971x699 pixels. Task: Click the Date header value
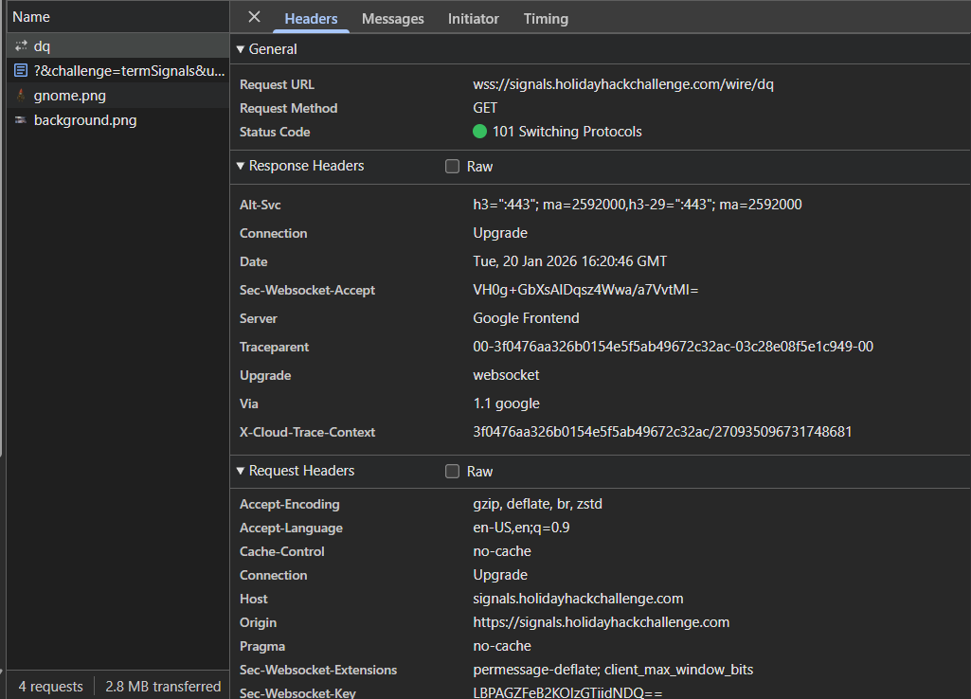point(569,261)
